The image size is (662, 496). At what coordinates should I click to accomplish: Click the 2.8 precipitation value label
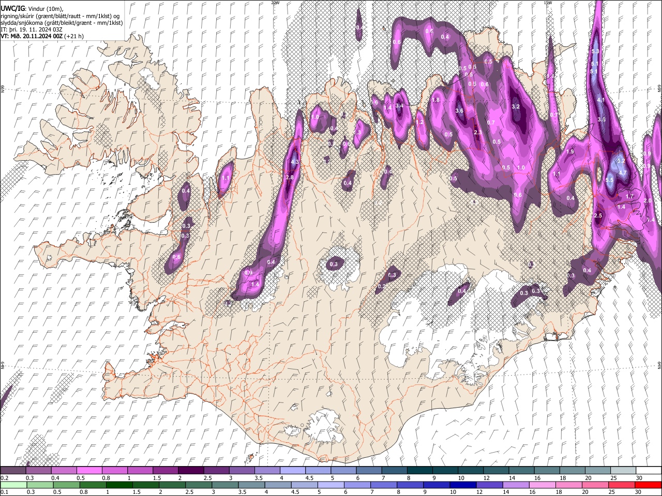click(290, 177)
